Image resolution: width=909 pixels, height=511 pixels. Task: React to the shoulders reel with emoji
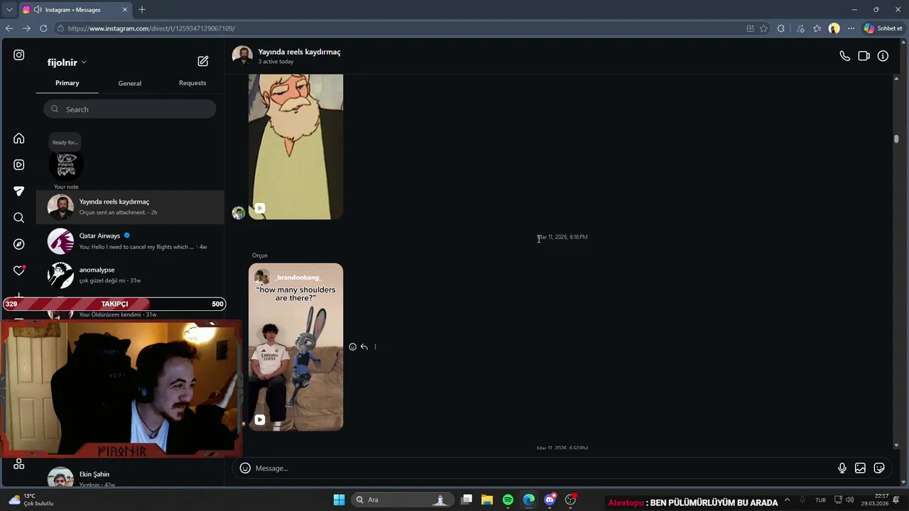[x=352, y=347]
